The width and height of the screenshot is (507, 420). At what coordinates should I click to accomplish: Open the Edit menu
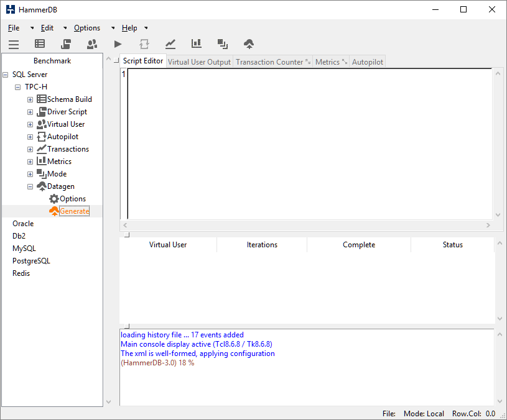click(x=47, y=28)
